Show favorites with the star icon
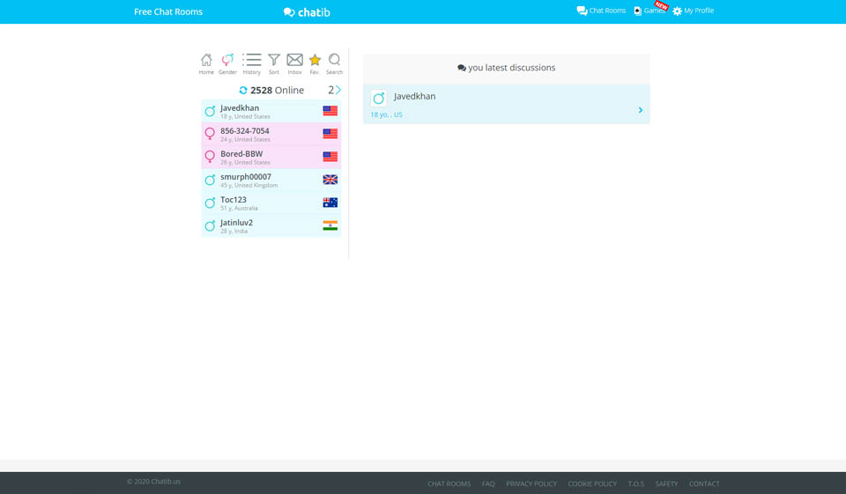Screen dimensions: 846x494 click(x=315, y=61)
